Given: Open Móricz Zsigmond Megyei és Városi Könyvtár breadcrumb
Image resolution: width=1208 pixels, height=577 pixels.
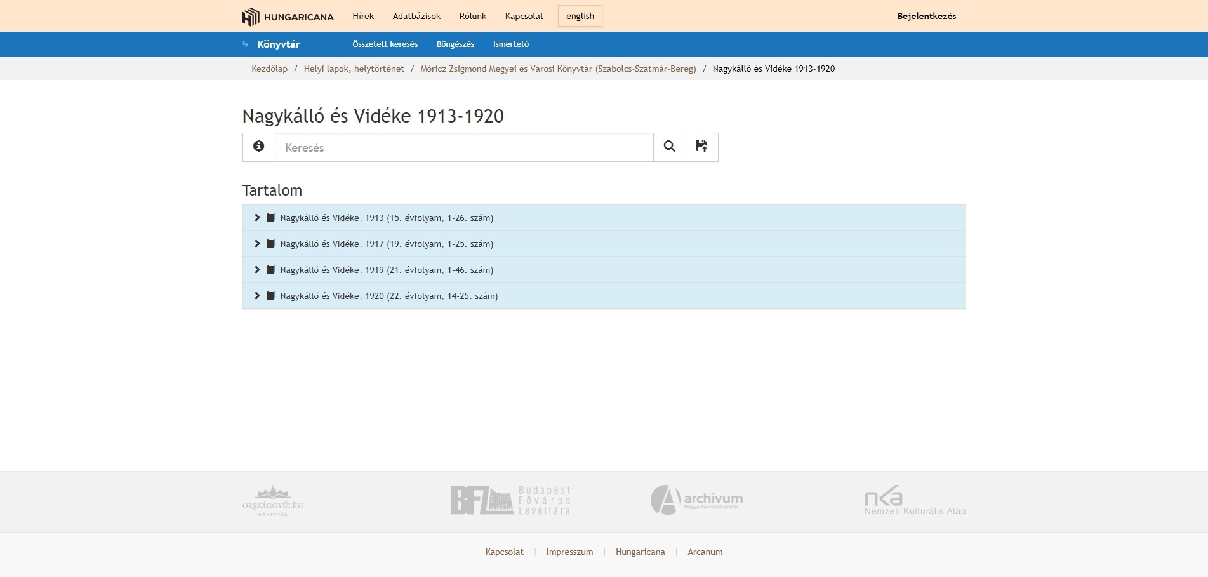Looking at the screenshot, I should 558,69.
